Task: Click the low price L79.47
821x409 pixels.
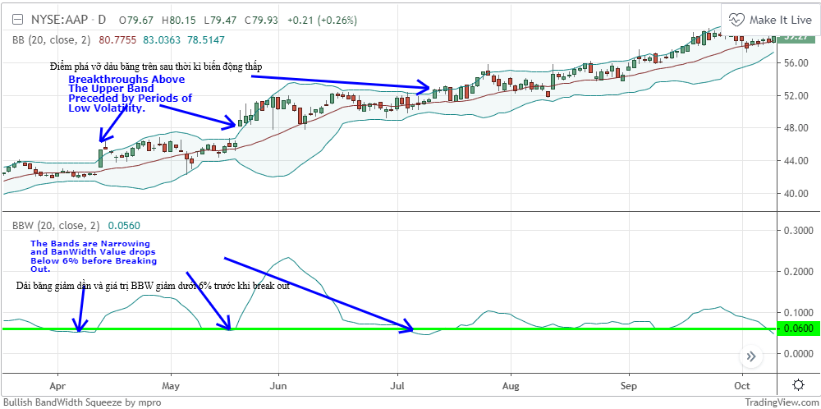Action: (221, 21)
